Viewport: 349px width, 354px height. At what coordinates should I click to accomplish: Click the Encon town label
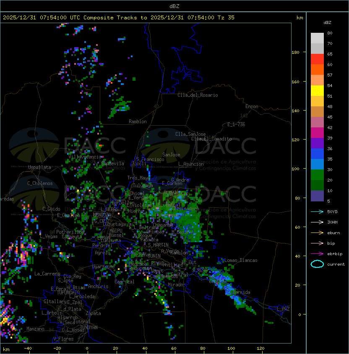252,106
